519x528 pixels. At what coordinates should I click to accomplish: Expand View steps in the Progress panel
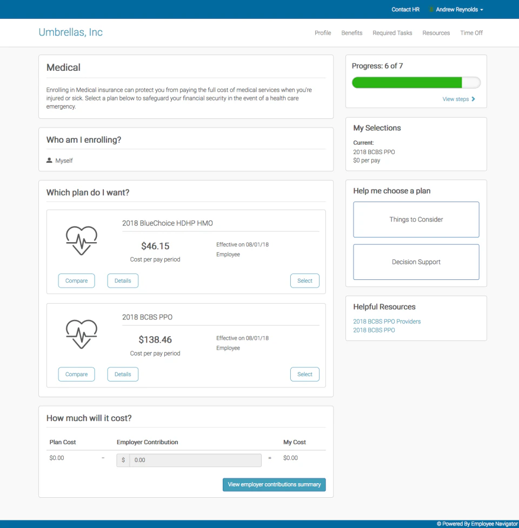(x=459, y=99)
